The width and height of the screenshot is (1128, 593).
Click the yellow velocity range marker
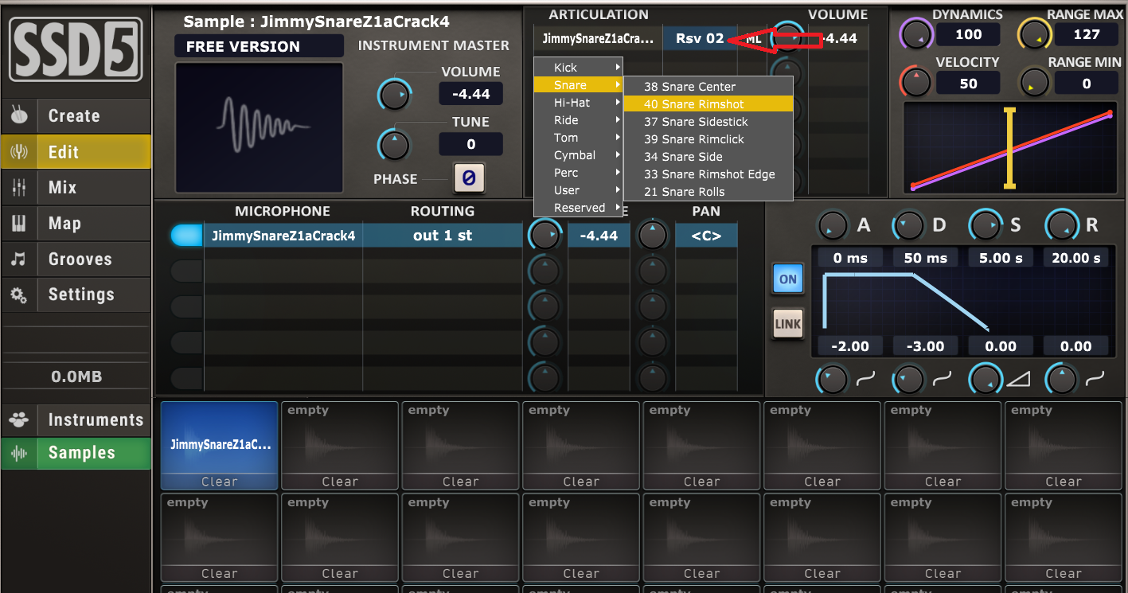pos(1009,149)
